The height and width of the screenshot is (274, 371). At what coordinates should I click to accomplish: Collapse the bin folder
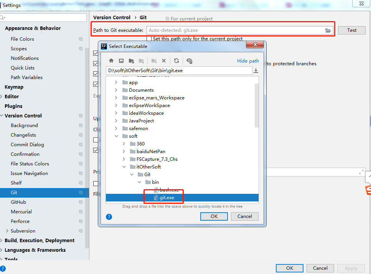click(139, 182)
